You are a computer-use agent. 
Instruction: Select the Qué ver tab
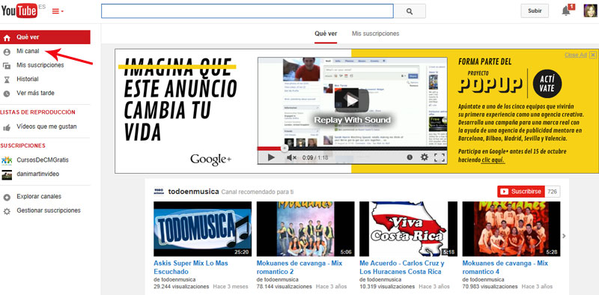click(x=326, y=34)
